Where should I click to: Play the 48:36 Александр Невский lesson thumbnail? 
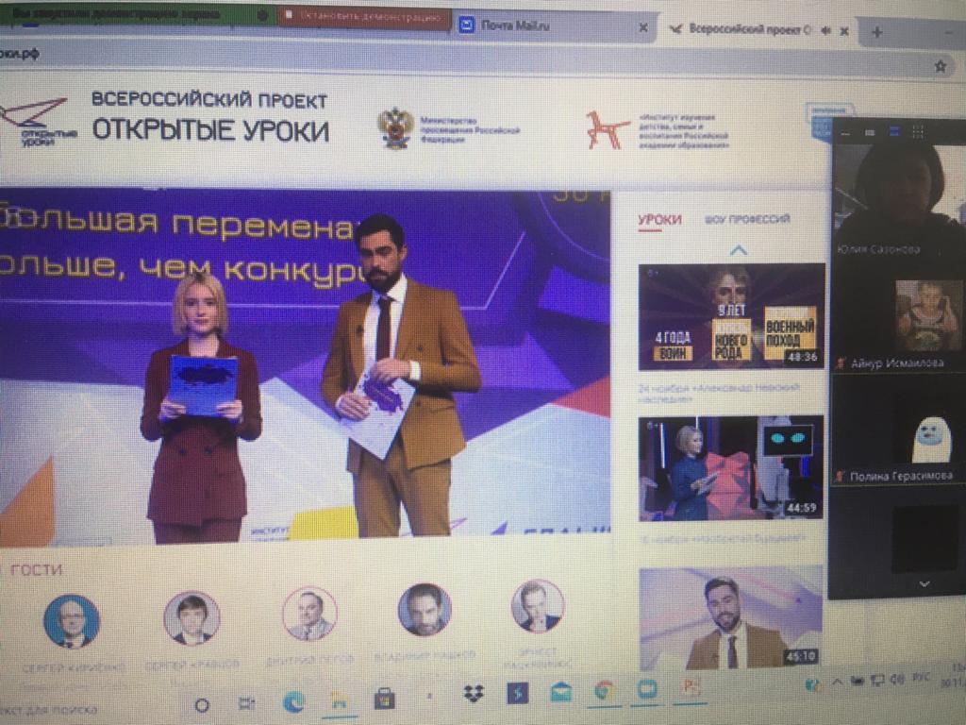click(731, 316)
